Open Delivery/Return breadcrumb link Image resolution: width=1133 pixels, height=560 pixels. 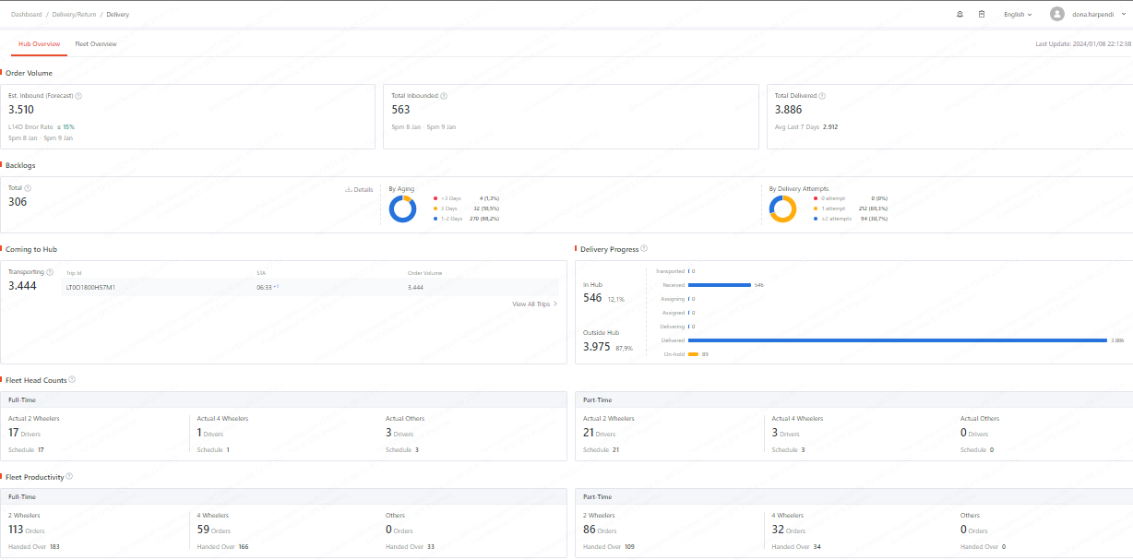(74, 15)
